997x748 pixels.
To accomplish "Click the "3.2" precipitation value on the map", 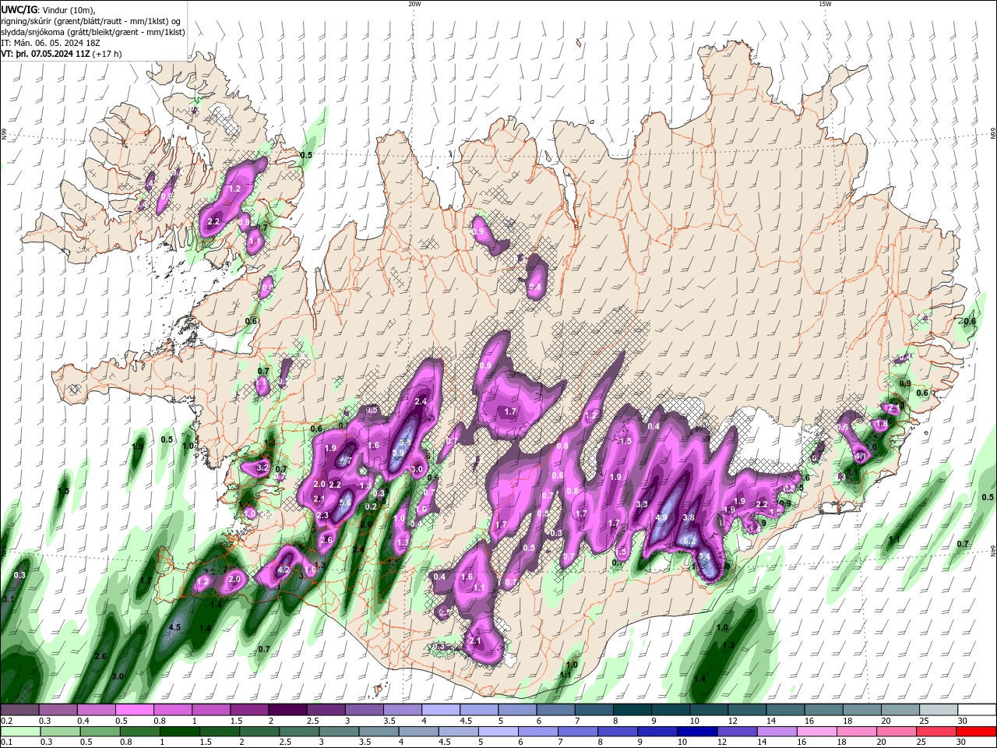I will 262,467.
